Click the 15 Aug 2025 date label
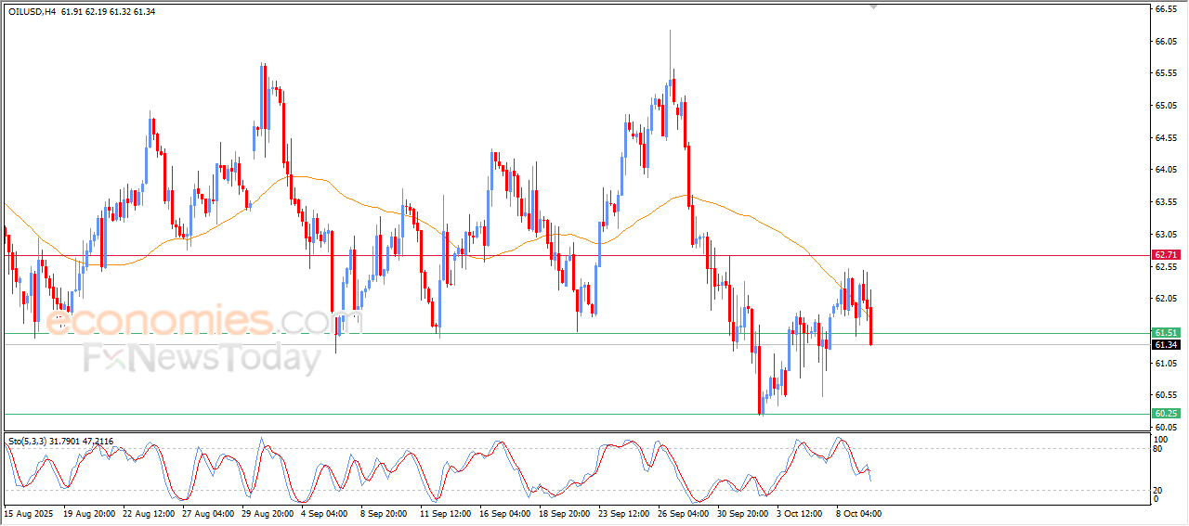Viewport: 1189px width, 526px height. click(29, 512)
